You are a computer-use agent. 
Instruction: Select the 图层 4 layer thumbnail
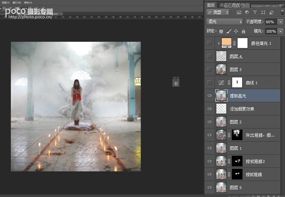tap(221, 56)
